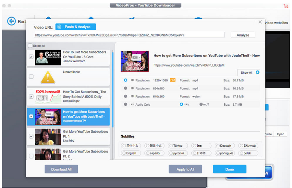Select polski subtitles
Screen dimensions: 292x188
[248, 153]
